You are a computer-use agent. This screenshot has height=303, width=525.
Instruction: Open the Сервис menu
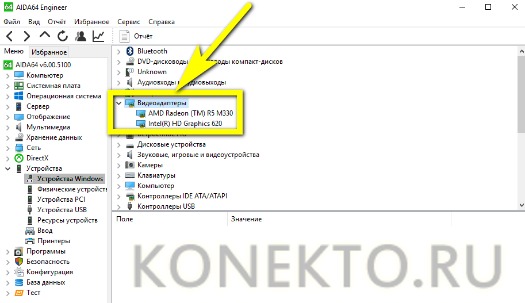(129, 22)
